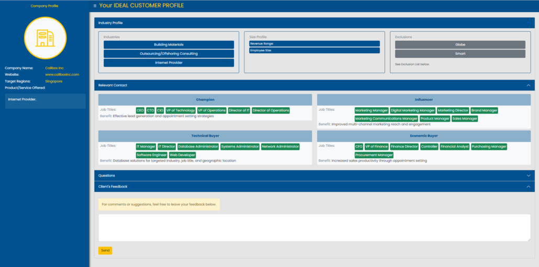
Task: Expand the Questions section chevron
Action: point(529,176)
